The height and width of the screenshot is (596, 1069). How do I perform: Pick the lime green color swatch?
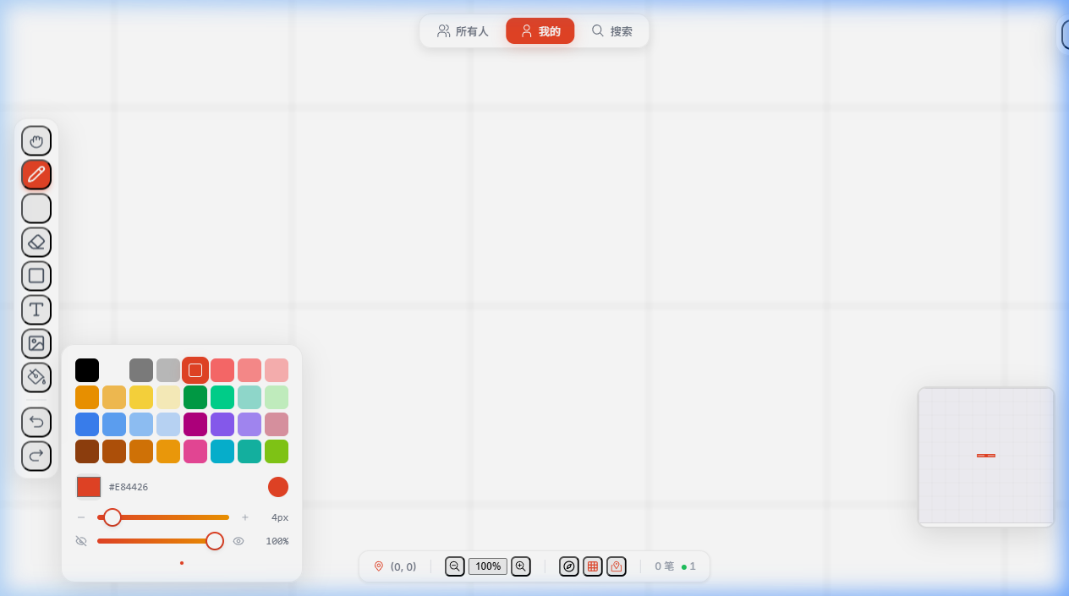(277, 451)
